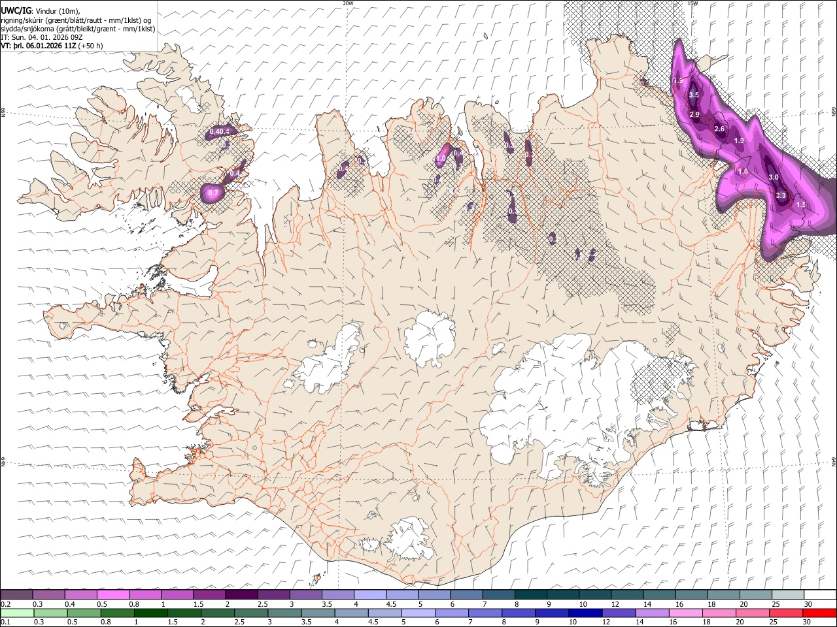Click the rain scale swatch between 10 and 12
The width and height of the screenshot is (837, 627).
(585, 613)
